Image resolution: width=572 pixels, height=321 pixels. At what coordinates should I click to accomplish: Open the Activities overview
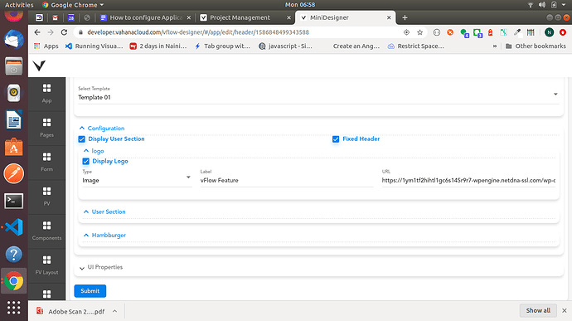coord(19,5)
